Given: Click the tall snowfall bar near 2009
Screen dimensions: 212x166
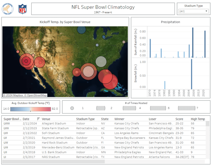Looking at the screenshot, I should tap(192, 74).
